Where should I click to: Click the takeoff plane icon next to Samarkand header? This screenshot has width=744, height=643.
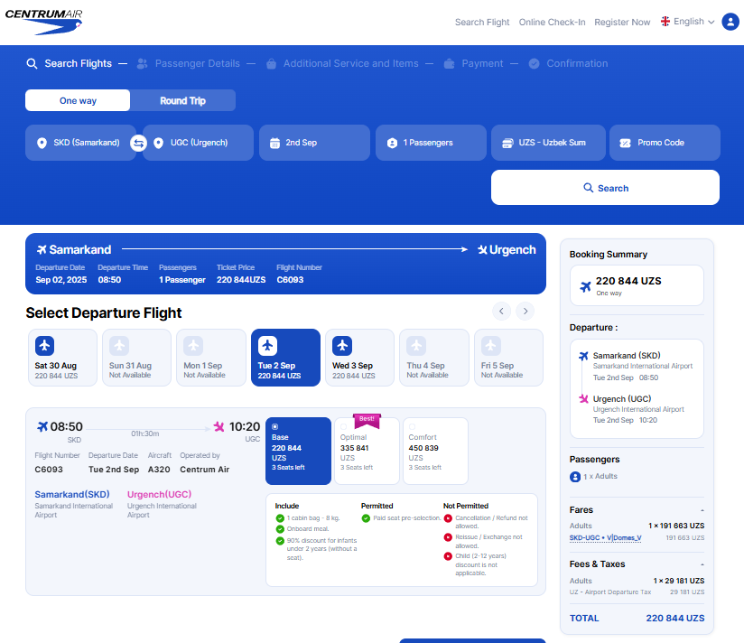pos(42,249)
